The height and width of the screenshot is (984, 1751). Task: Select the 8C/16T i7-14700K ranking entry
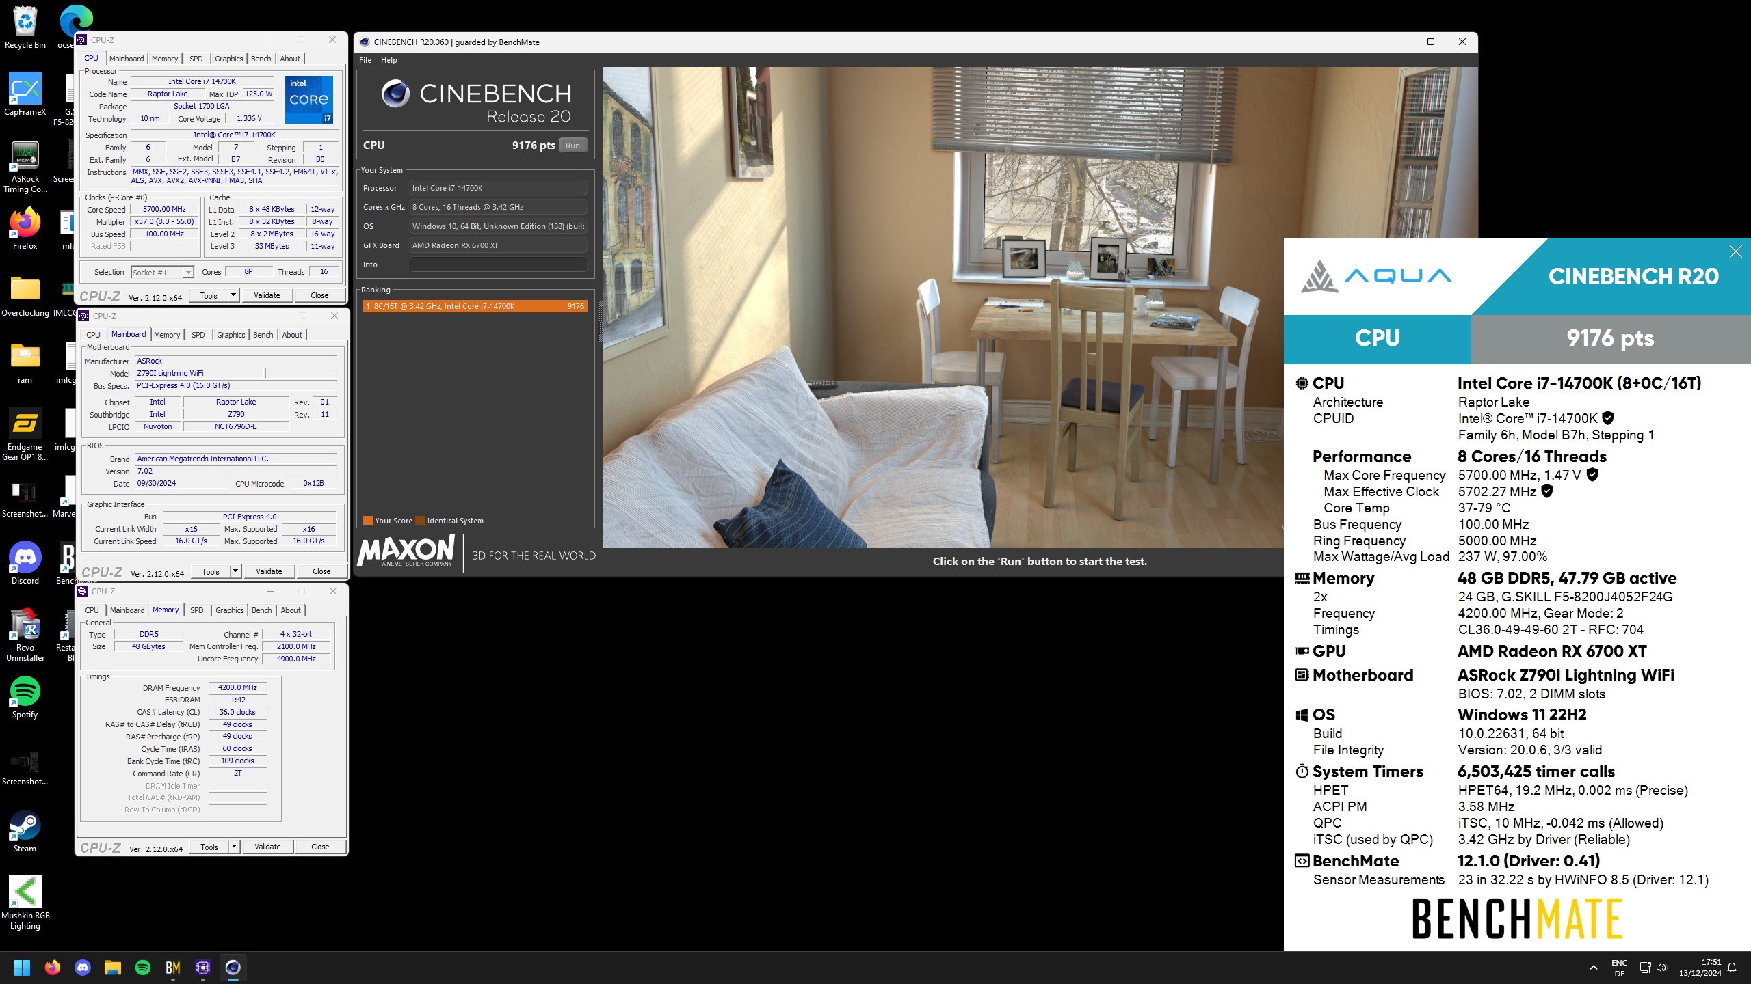pyautogui.click(x=475, y=306)
